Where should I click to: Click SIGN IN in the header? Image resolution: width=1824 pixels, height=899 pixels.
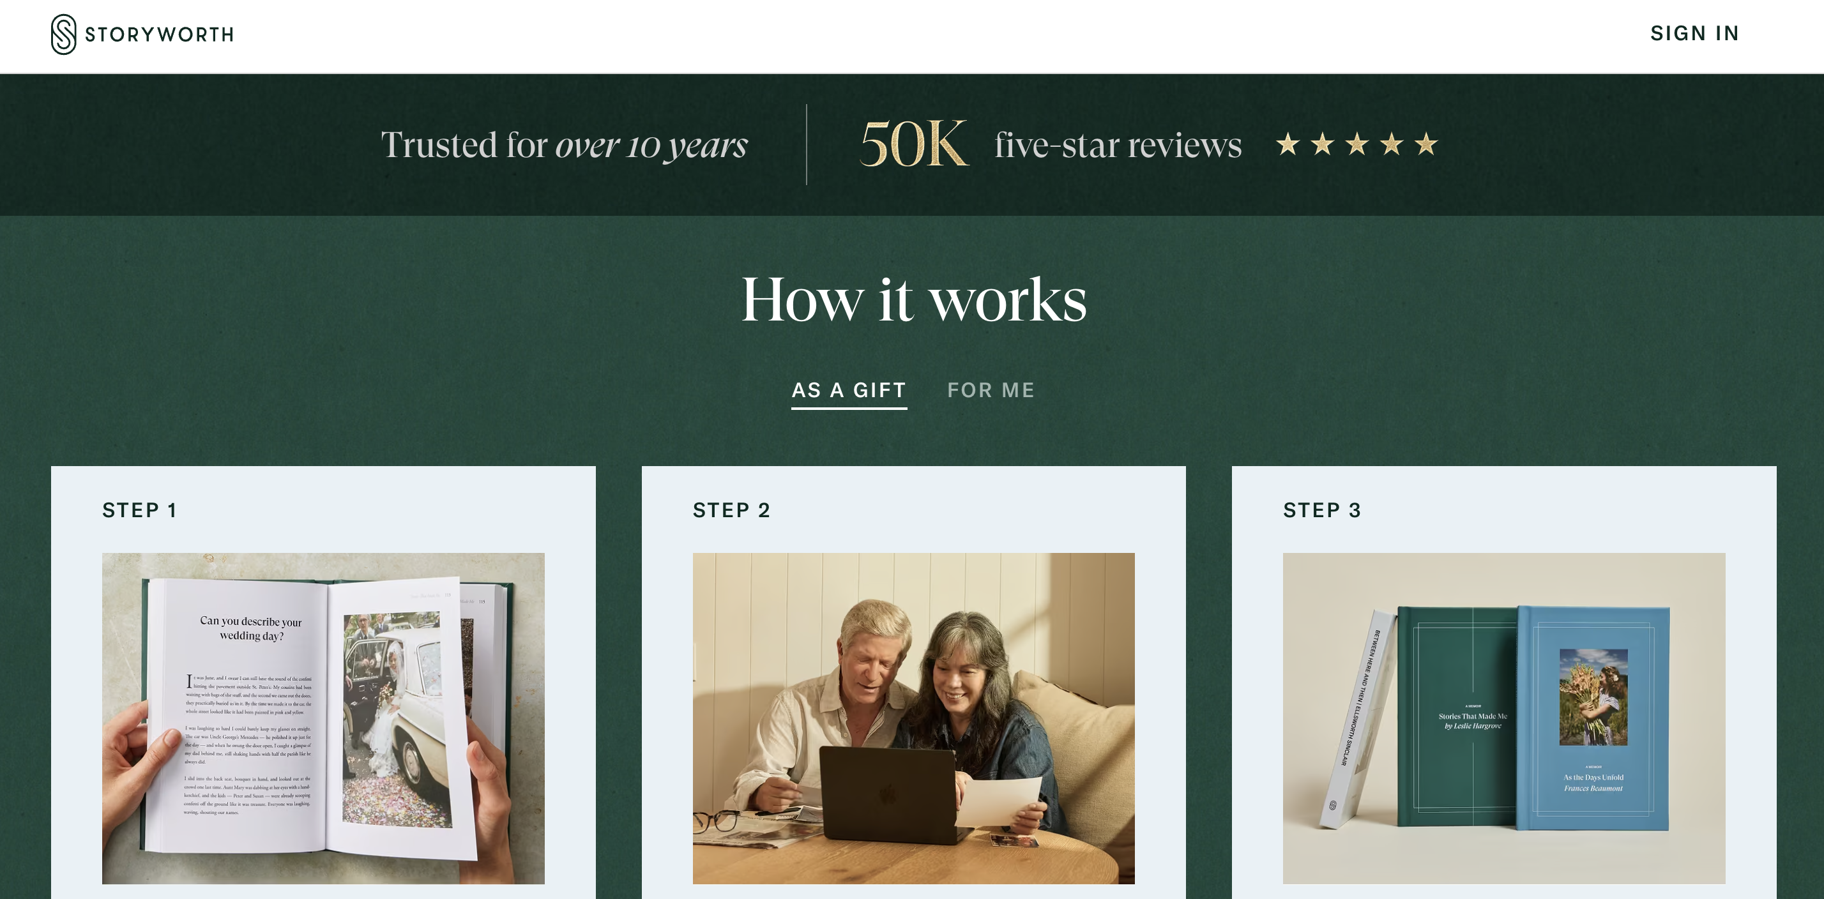click(1694, 33)
